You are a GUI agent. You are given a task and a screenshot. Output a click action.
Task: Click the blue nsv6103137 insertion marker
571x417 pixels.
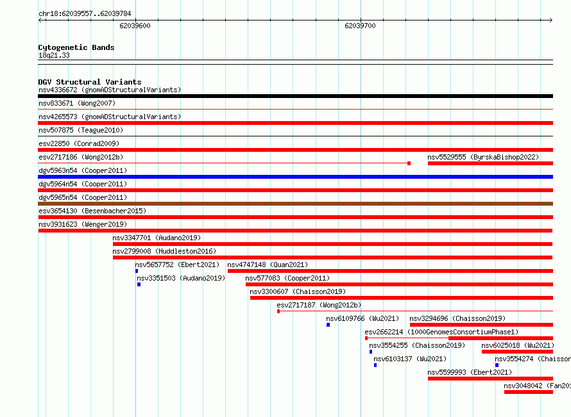pos(375,365)
